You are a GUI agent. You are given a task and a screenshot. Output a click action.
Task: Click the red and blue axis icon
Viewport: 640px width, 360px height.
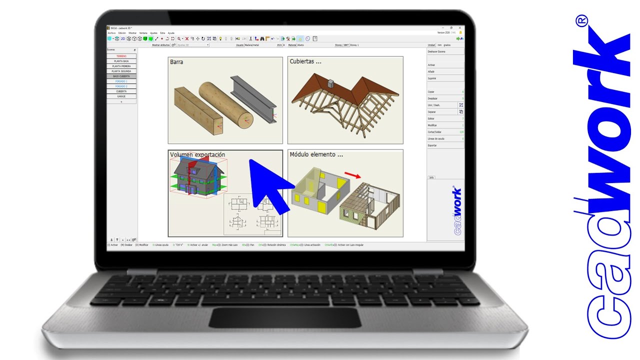[x=256, y=38]
